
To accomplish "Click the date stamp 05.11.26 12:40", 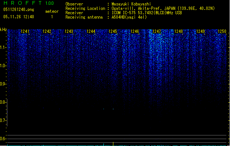I will [19, 17].
